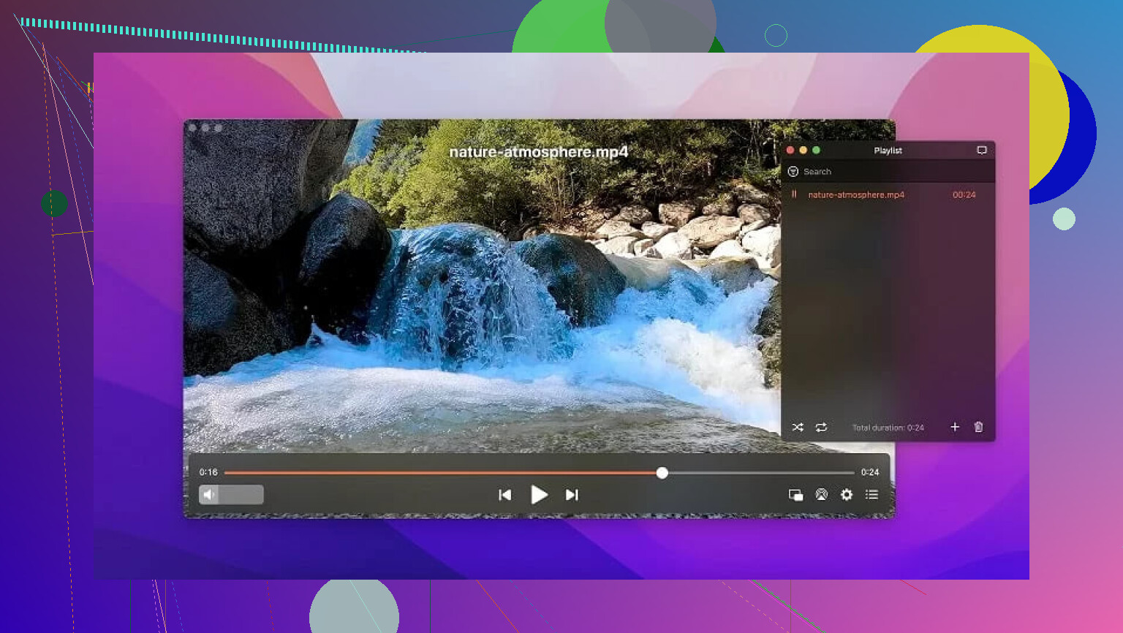This screenshot has height=633, width=1123.
Task: Click the seek bar playhead knob
Action: (x=662, y=473)
